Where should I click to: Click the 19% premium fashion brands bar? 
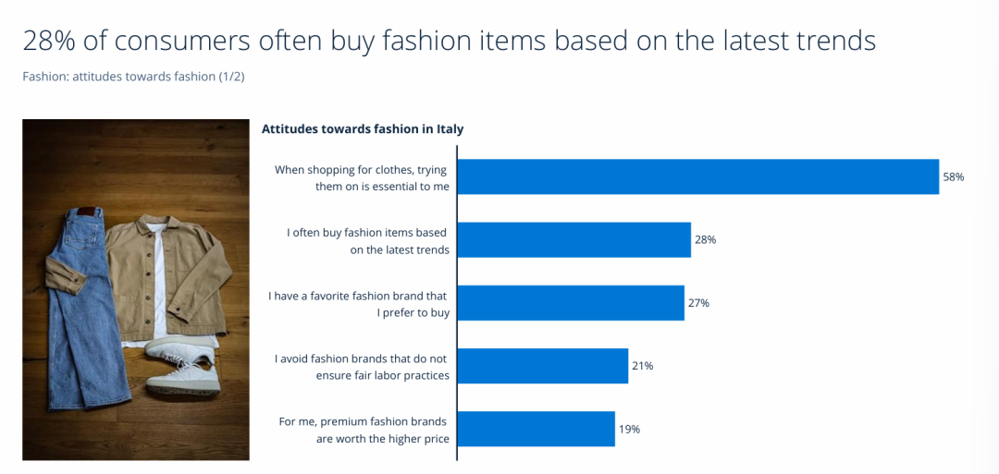[536, 429]
